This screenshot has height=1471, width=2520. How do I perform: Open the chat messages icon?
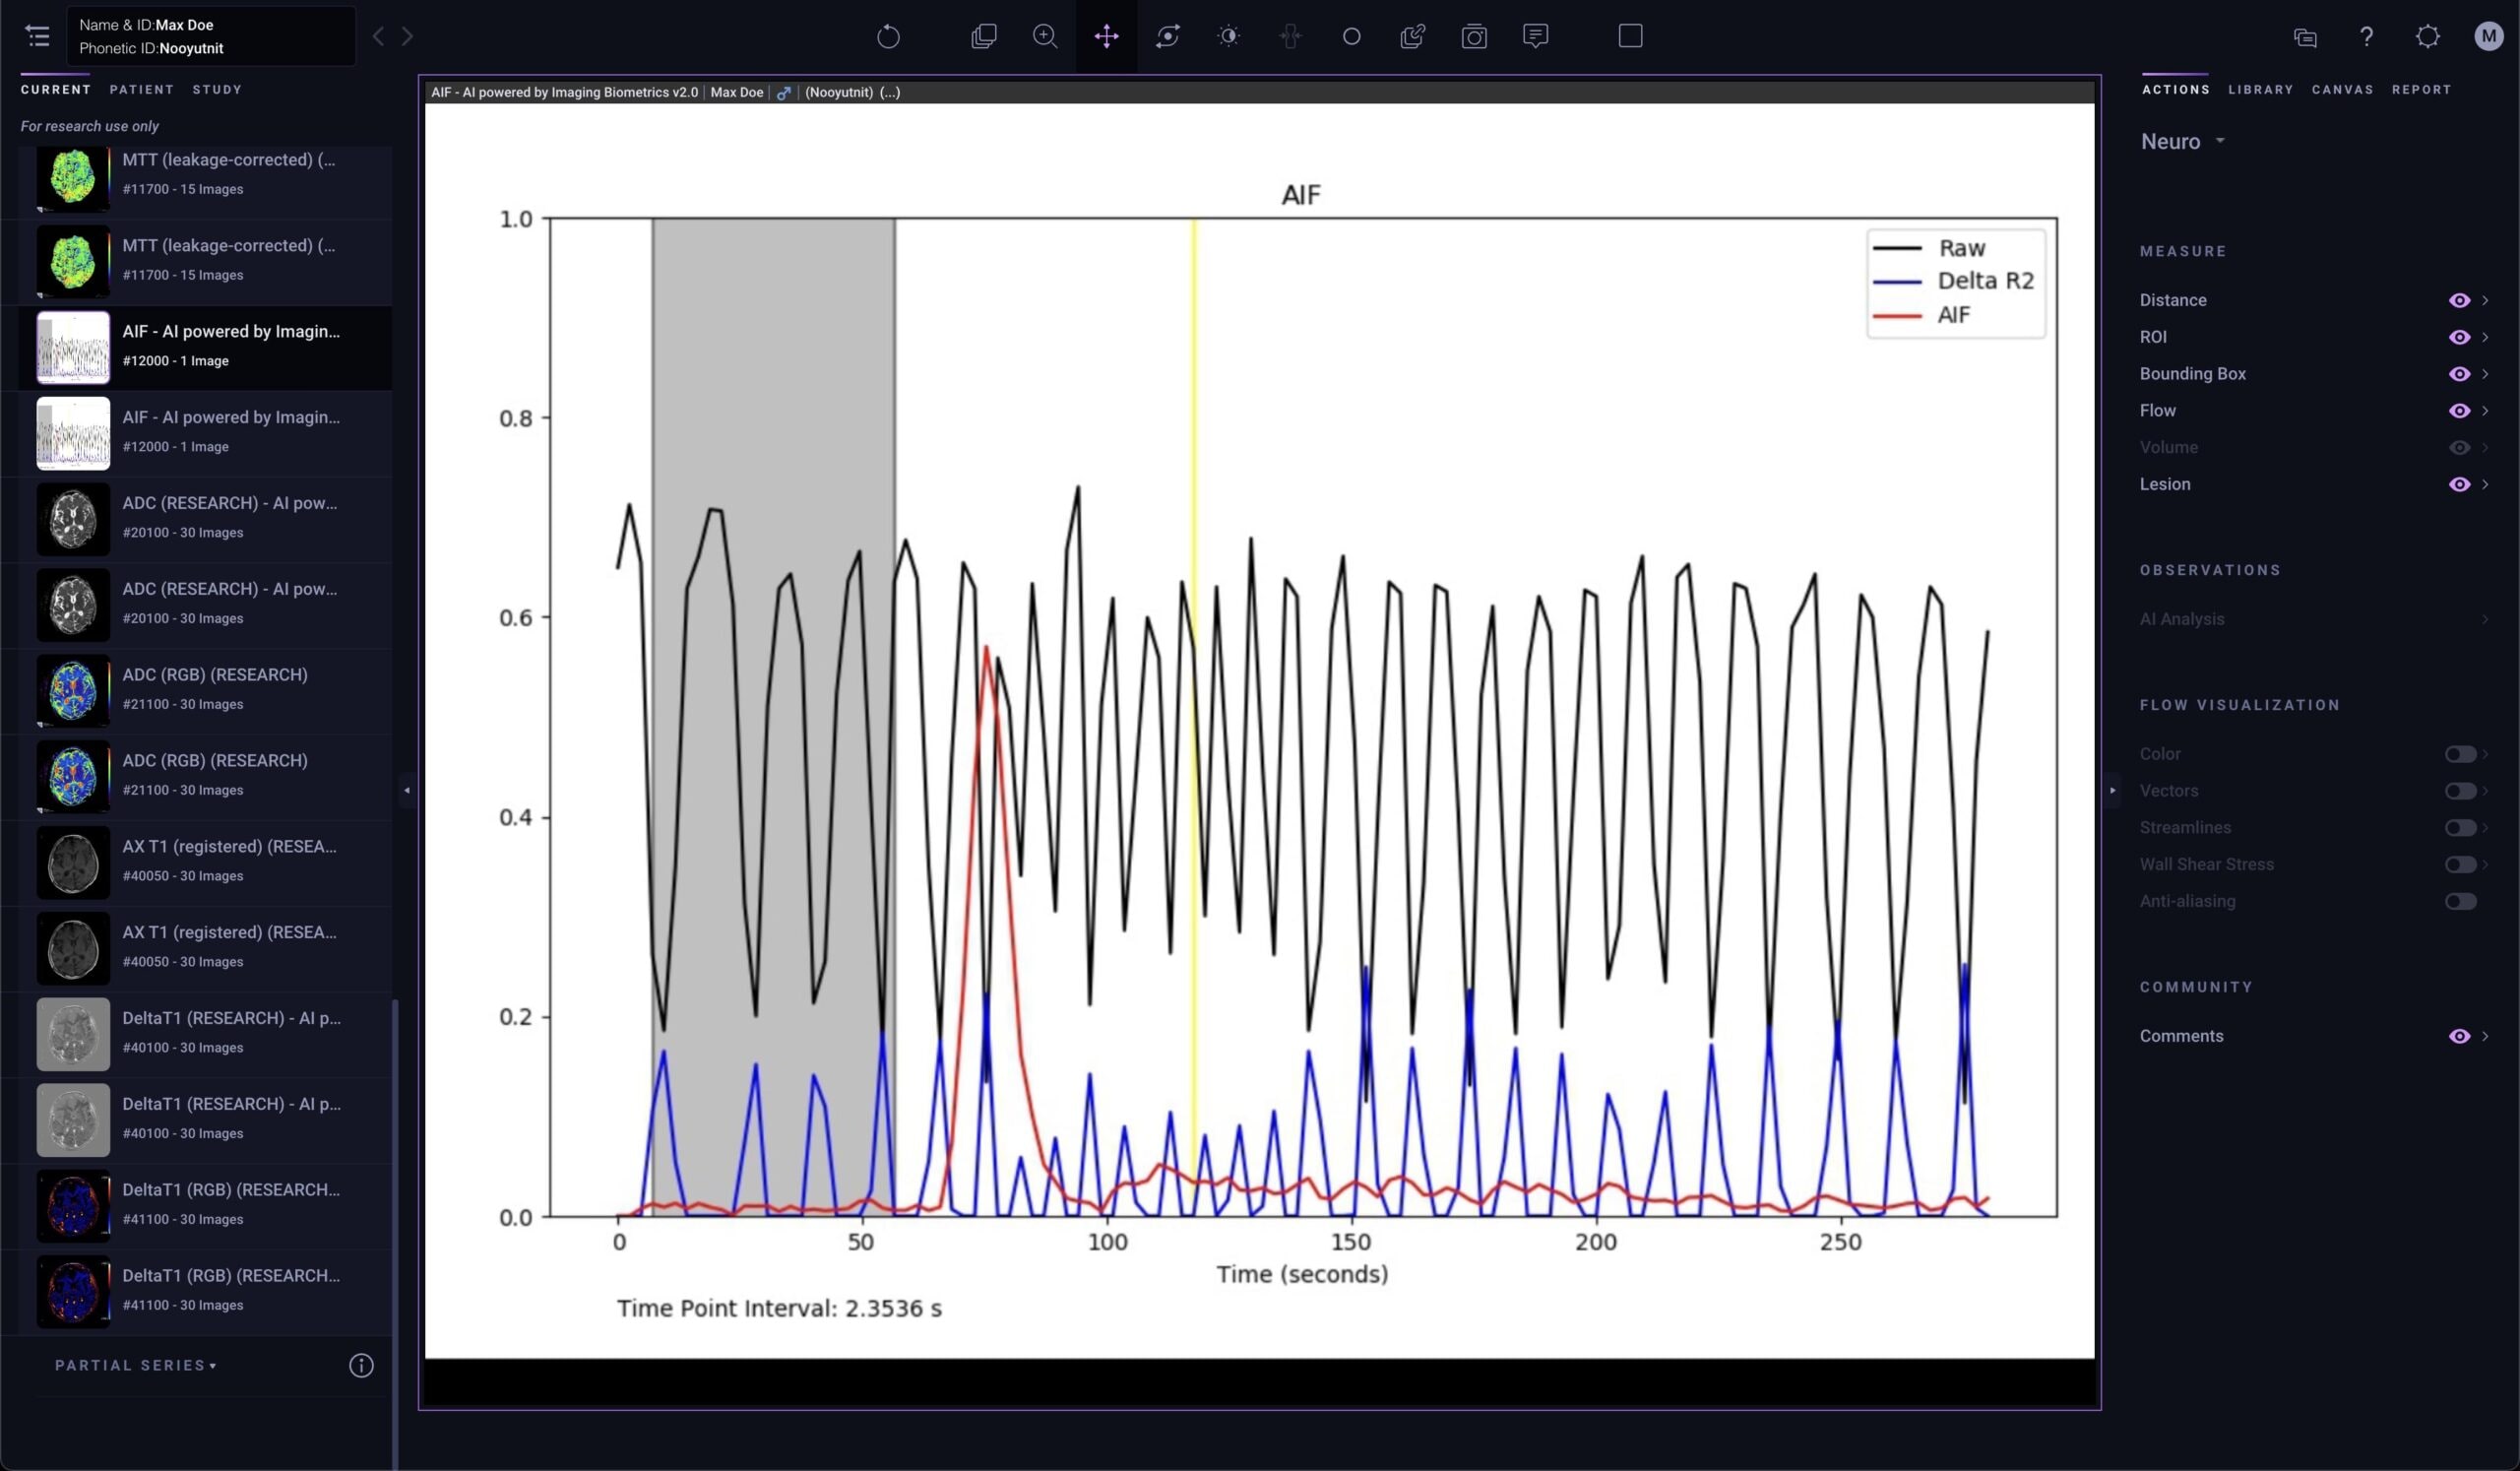tap(2305, 37)
